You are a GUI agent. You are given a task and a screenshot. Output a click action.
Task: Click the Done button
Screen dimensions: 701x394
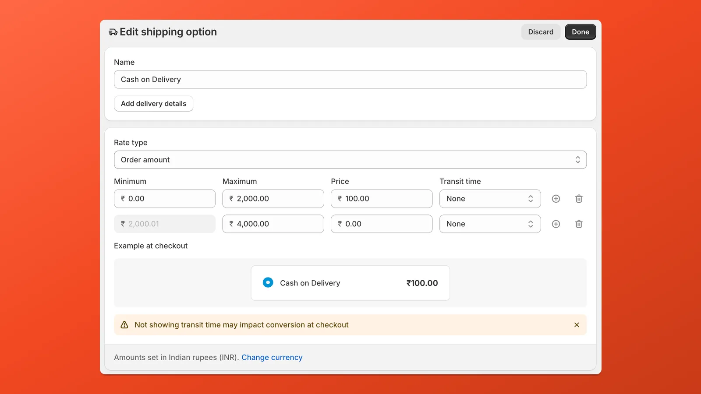[x=580, y=32]
